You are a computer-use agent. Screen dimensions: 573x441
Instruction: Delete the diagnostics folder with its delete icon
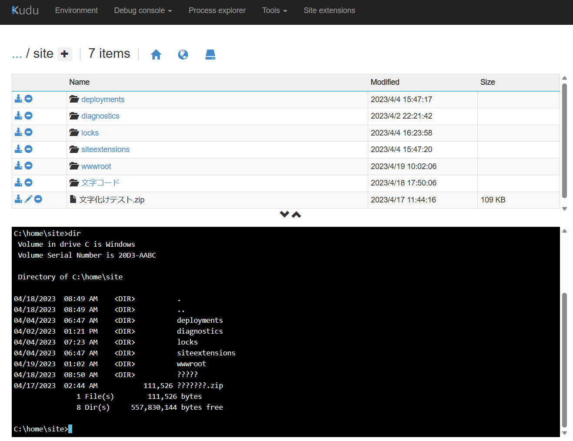point(29,115)
